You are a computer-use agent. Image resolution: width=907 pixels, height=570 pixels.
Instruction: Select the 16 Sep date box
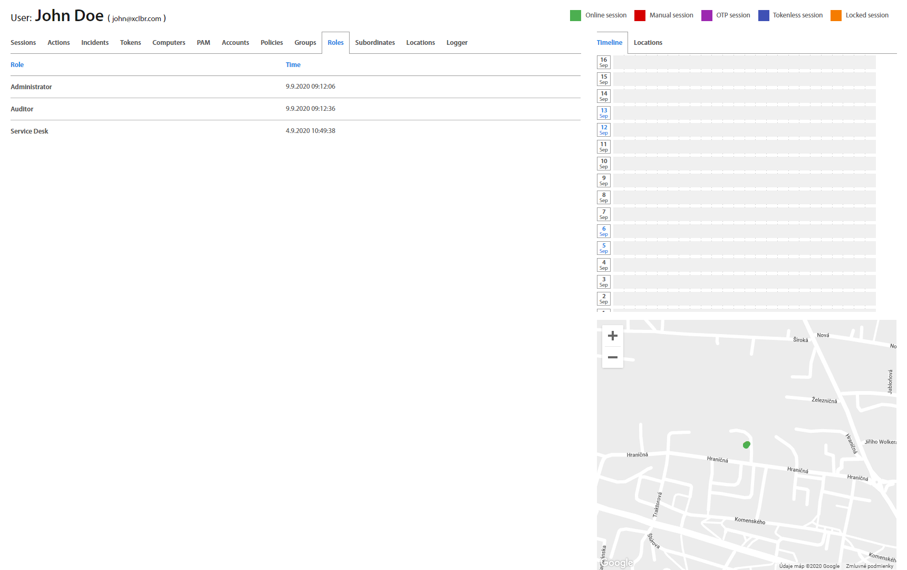[603, 62]
